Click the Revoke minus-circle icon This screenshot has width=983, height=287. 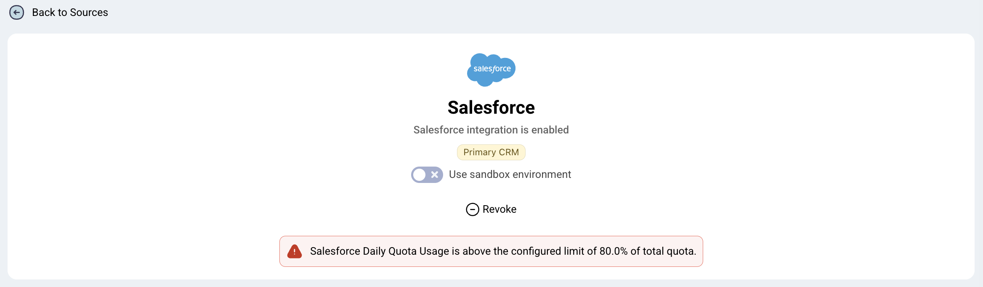pyautogui.click(x=473, y=209)
